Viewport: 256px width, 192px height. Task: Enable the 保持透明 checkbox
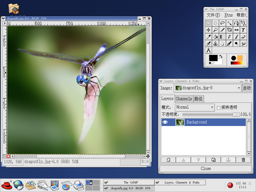click(218, 108)
